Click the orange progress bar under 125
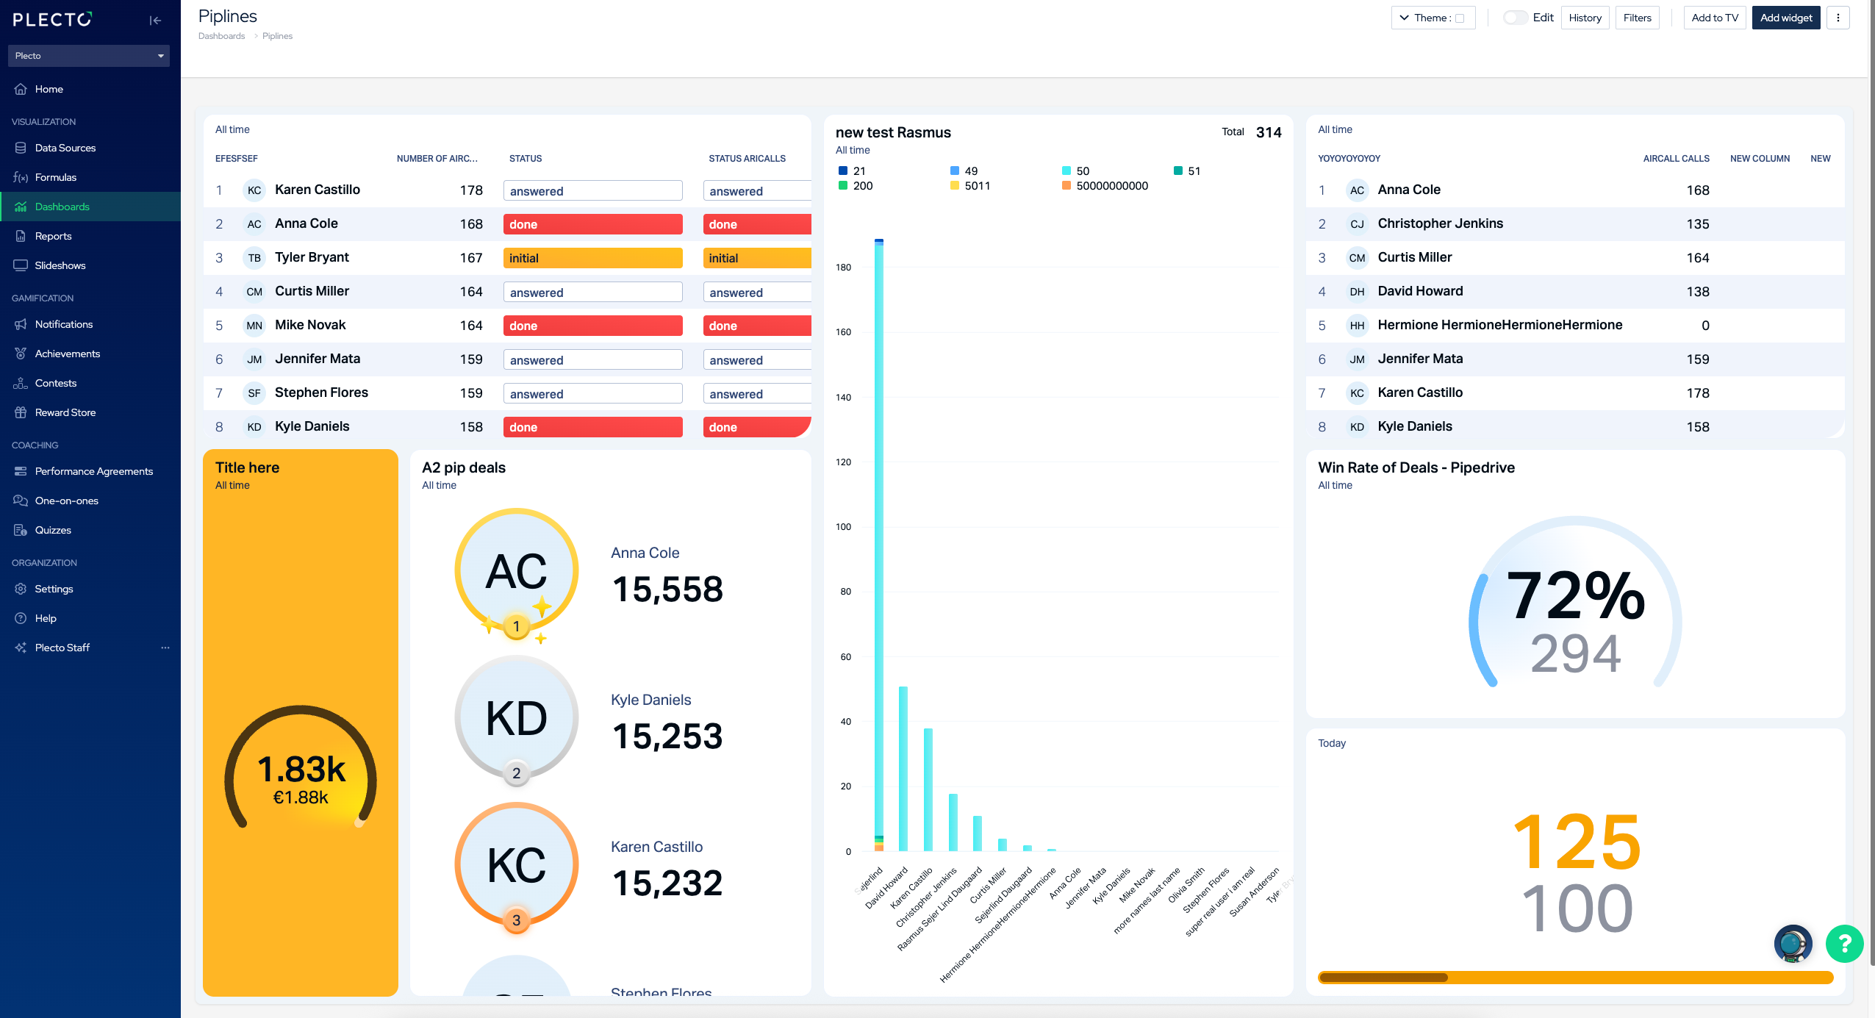 (1575, 978)
